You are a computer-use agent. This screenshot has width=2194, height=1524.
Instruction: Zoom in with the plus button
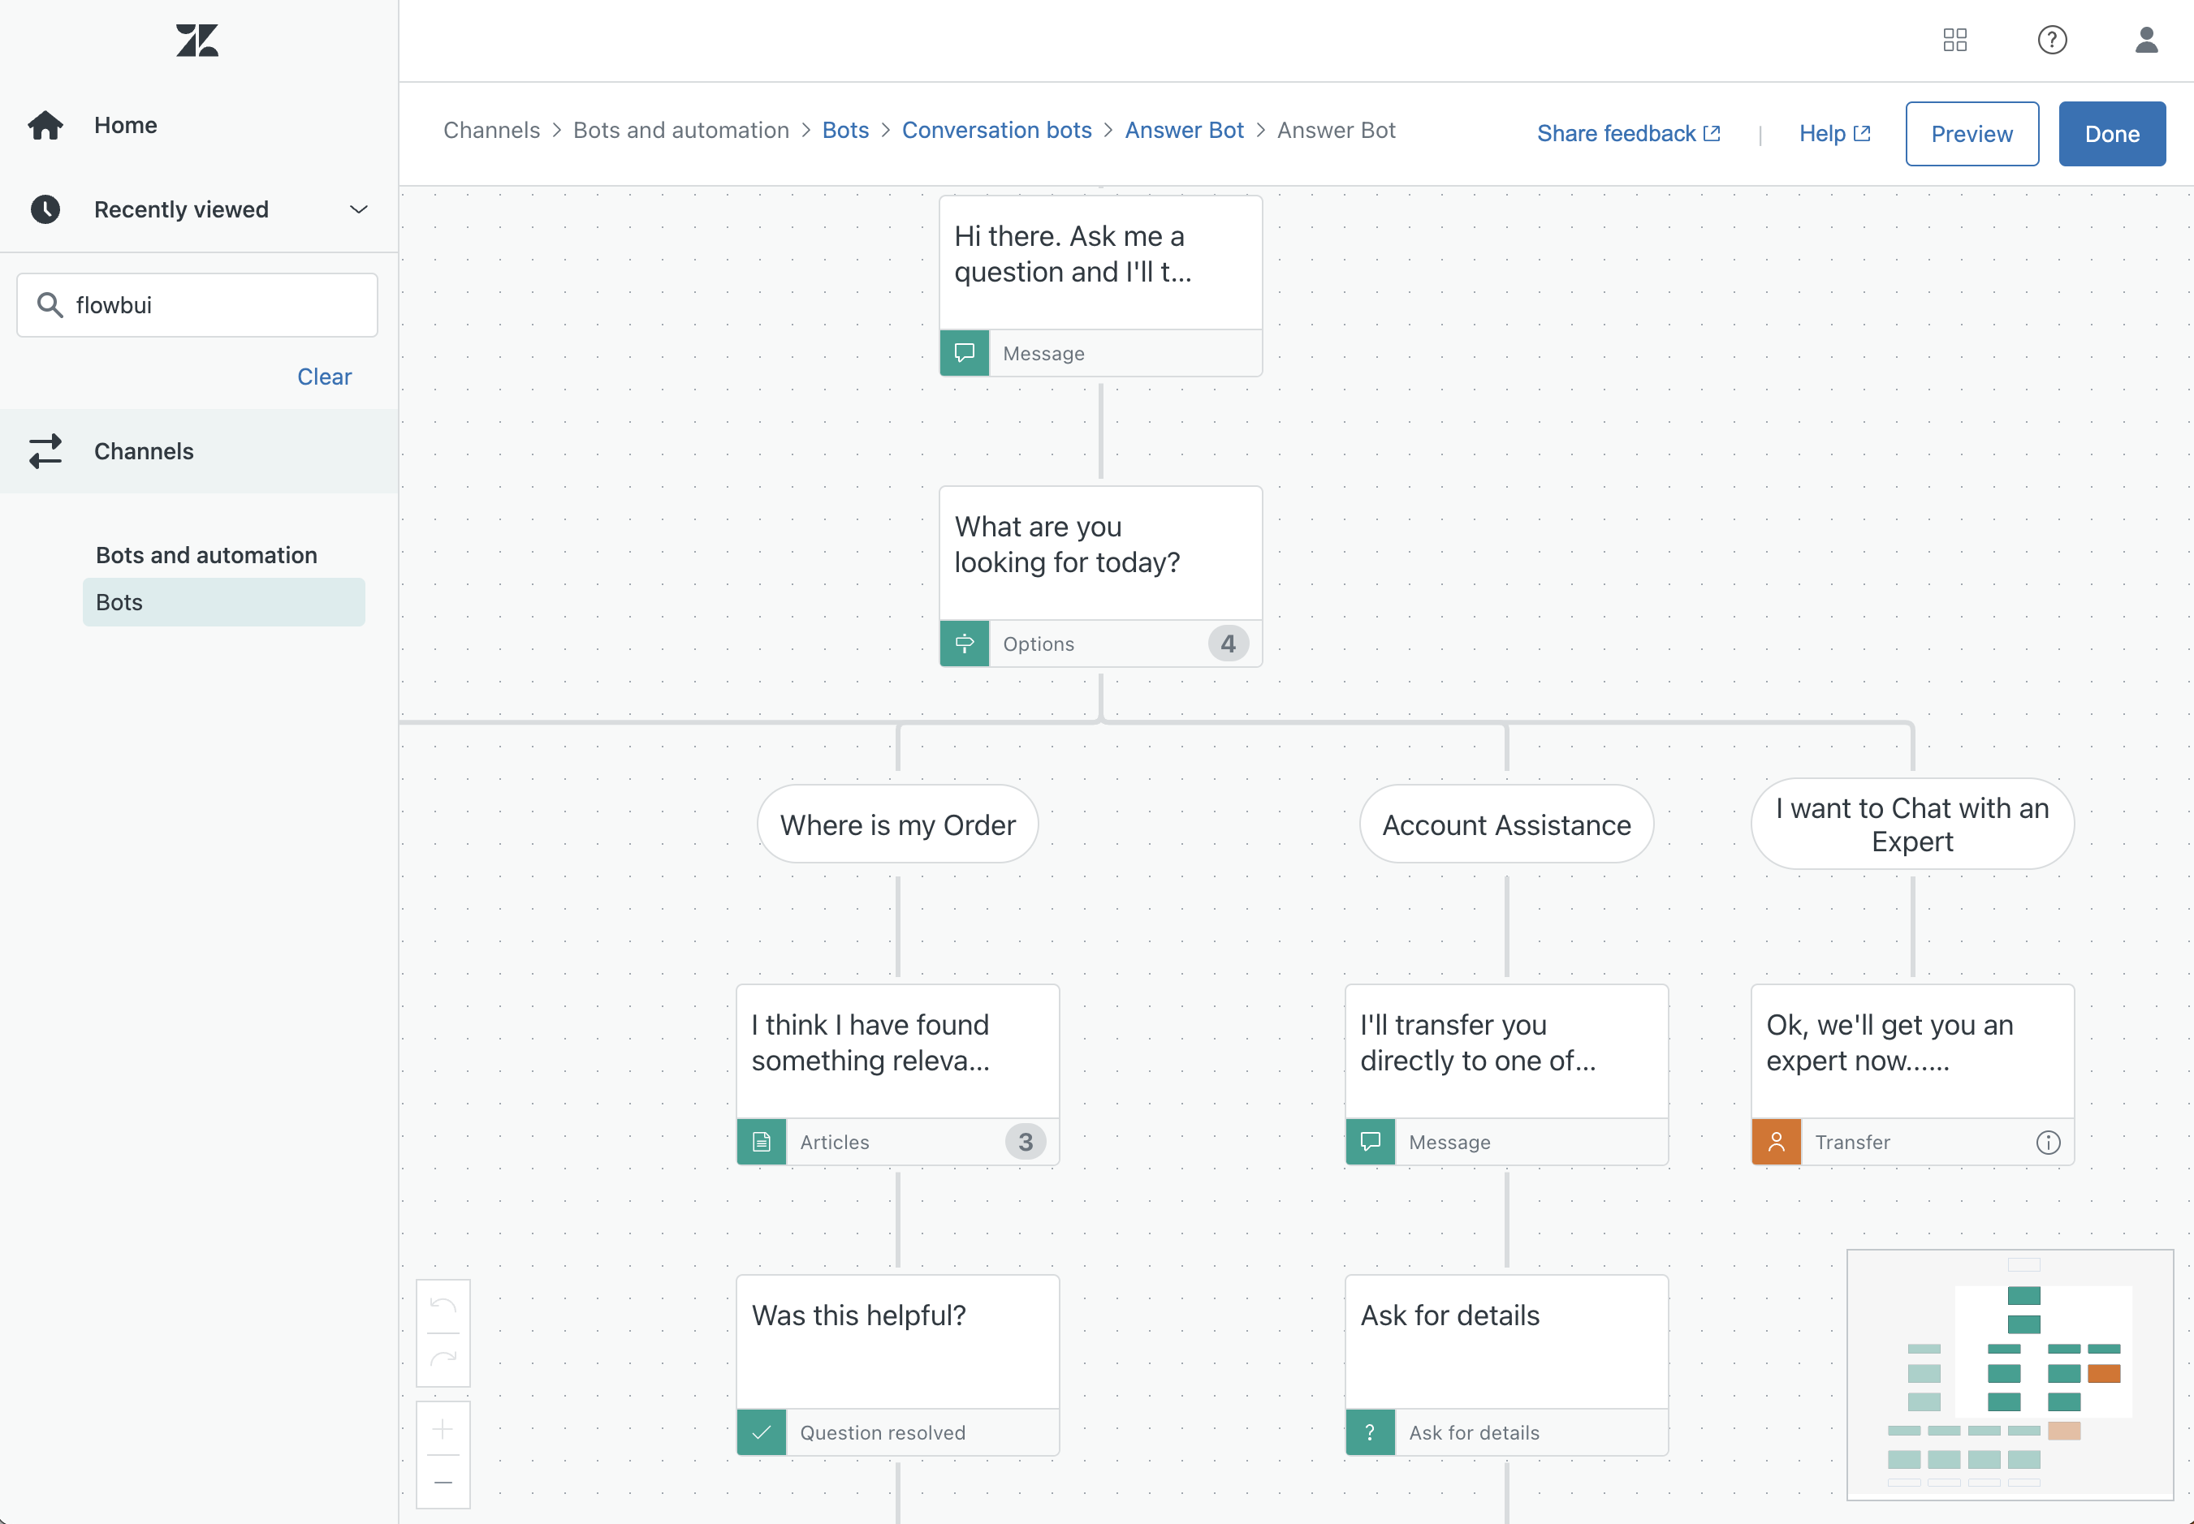point(443,1428)
